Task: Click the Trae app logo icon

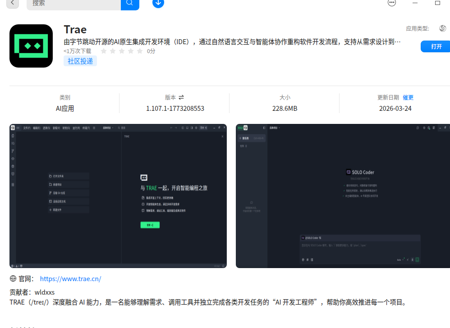Action: [31, 46]
